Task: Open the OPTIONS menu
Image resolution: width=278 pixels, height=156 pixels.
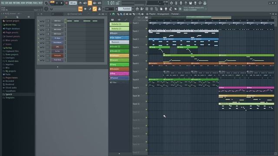Action: click(x=29, y=3)
